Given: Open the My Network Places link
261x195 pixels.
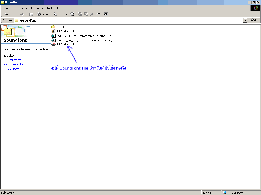Looking at the screenshot, I should point(15,64).
